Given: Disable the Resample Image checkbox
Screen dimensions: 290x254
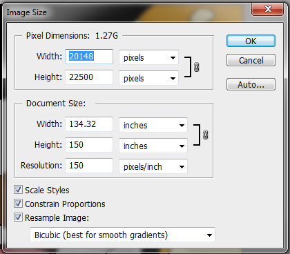Looking at the screenshot, I should (x=18, y=217).
